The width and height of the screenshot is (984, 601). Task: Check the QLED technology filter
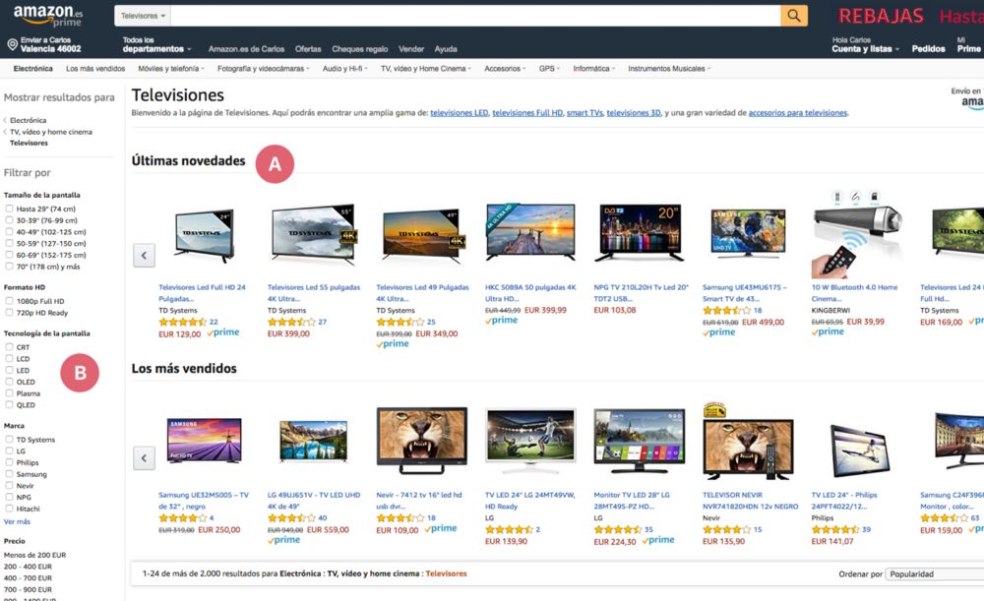(x=9, y=404)
